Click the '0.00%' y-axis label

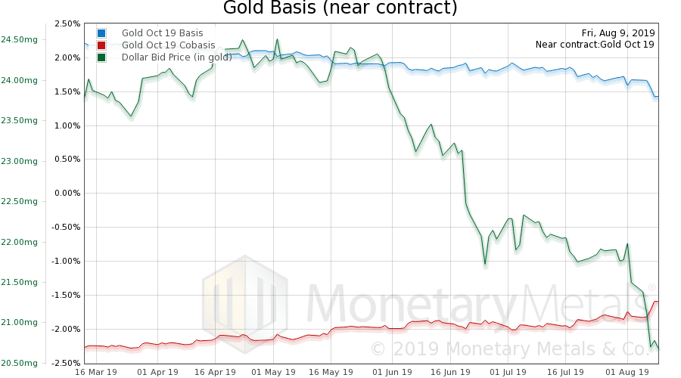(67, 194)
